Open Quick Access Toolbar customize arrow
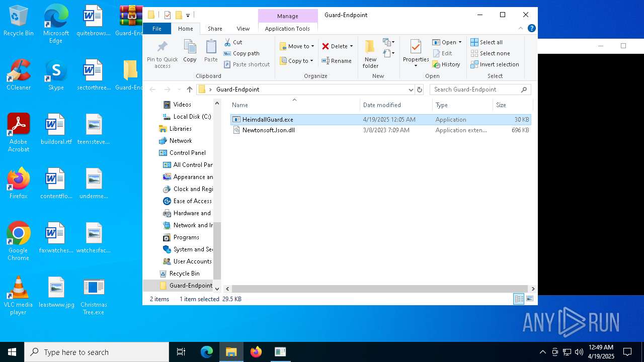Viewport: 644px width, 362px height. 188,15
